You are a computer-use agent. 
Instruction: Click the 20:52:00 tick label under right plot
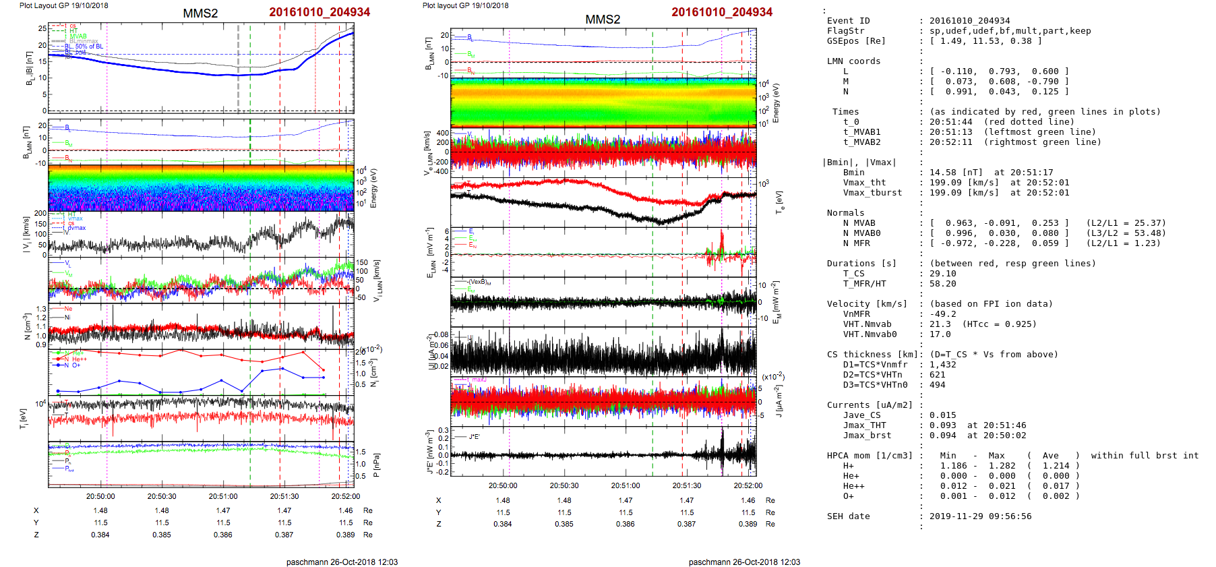748,485
